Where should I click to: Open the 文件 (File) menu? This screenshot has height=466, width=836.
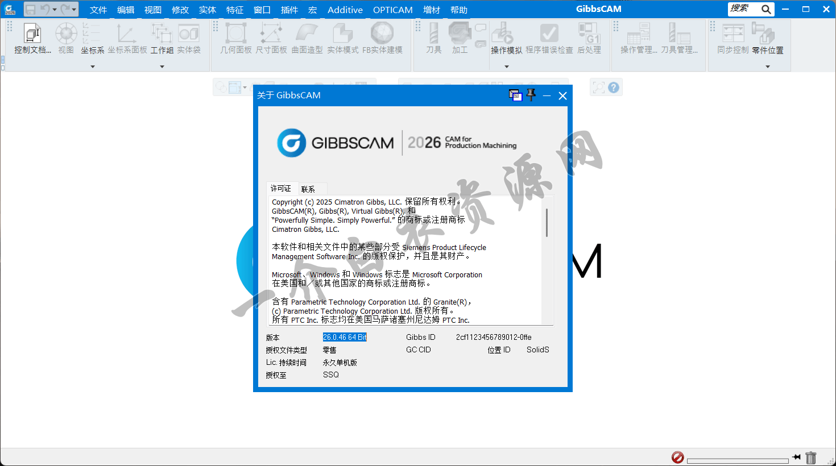[98, 10]
